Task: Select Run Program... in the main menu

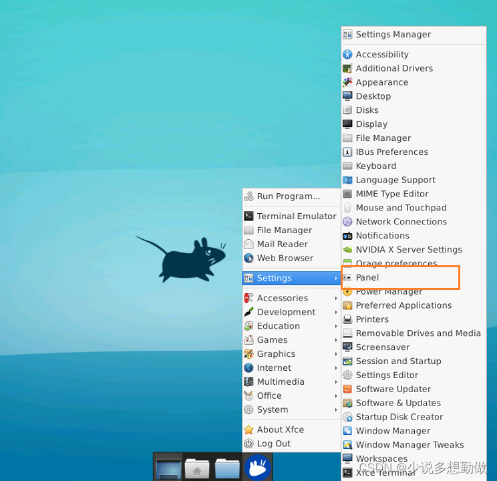Action: pos(291,196)
